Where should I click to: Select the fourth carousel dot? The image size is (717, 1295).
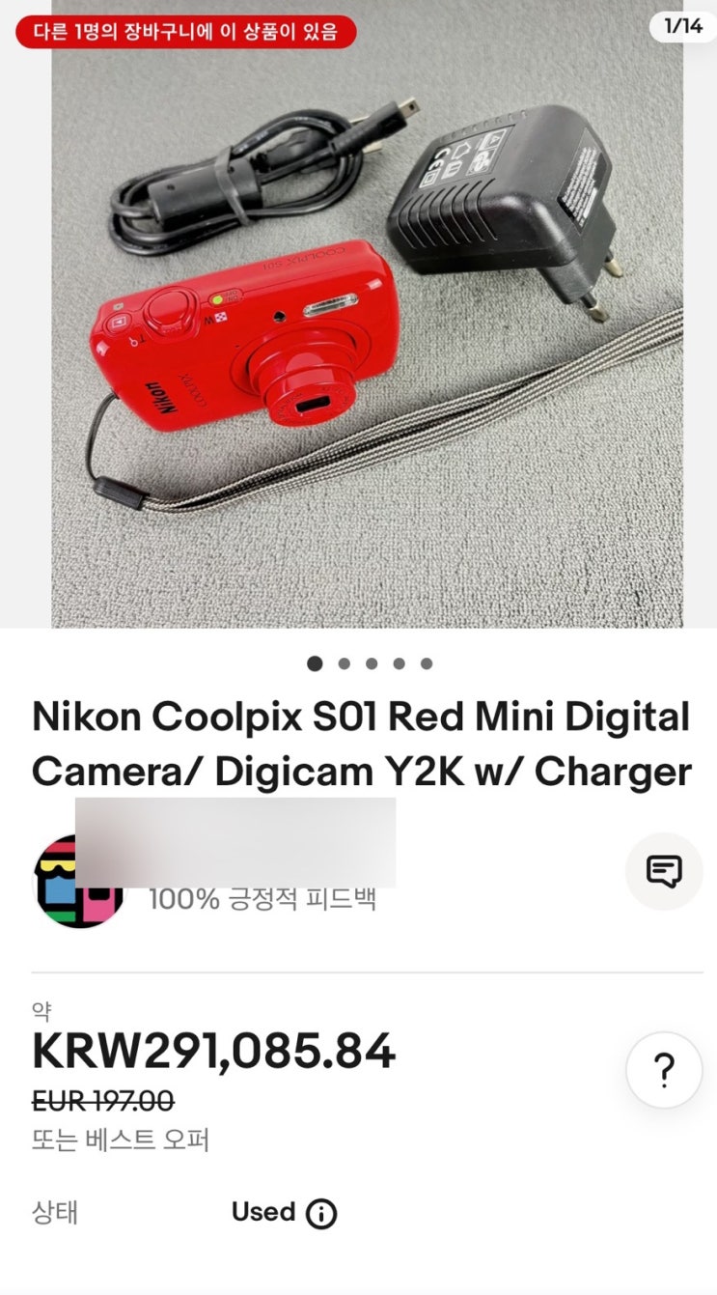tap(399, 663)
